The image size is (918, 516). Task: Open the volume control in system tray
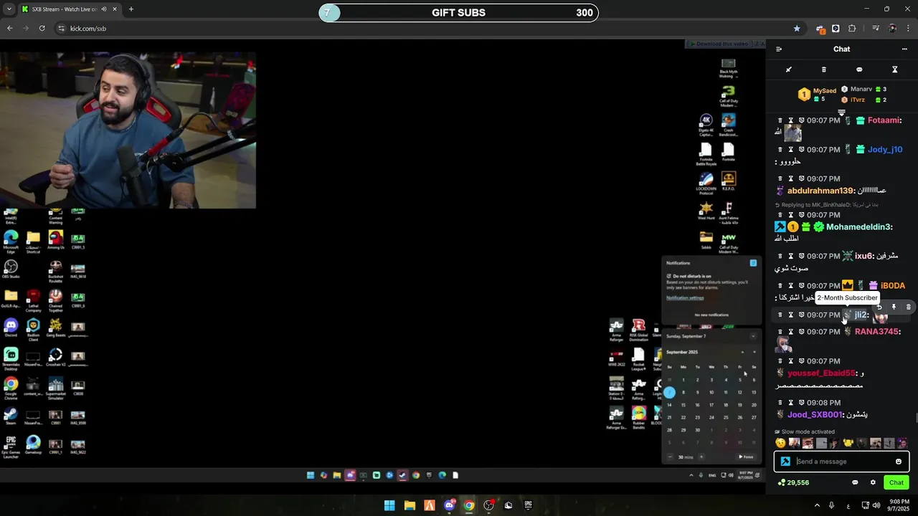pyautogui.click(x=877, y=505)
